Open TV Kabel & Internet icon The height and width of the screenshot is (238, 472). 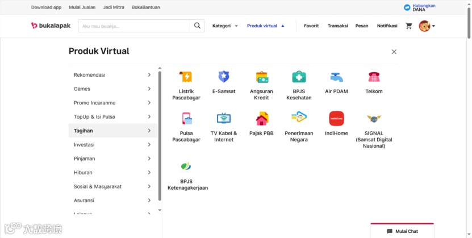(224, 118)
